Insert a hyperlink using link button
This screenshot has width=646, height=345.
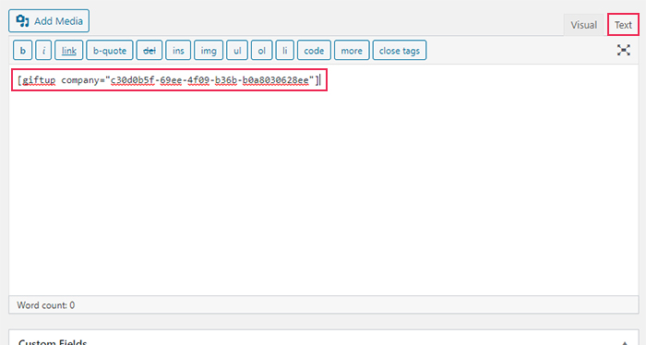pos(69,50)
